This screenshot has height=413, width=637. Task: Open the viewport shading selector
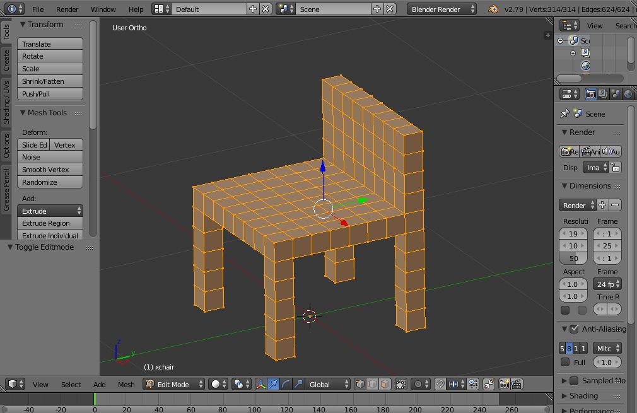coord(219,384)
